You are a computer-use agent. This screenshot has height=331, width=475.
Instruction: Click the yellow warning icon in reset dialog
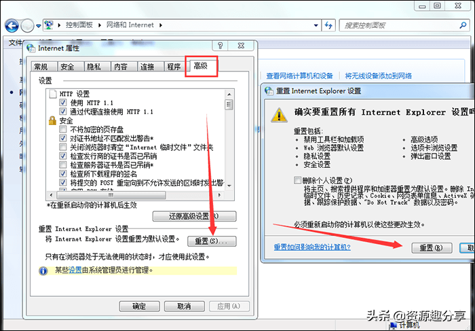click(x=279, y=115)
